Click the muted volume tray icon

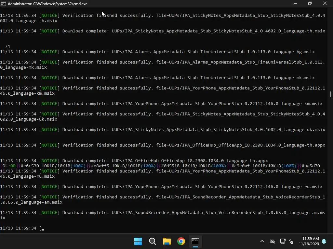(291, 241)
